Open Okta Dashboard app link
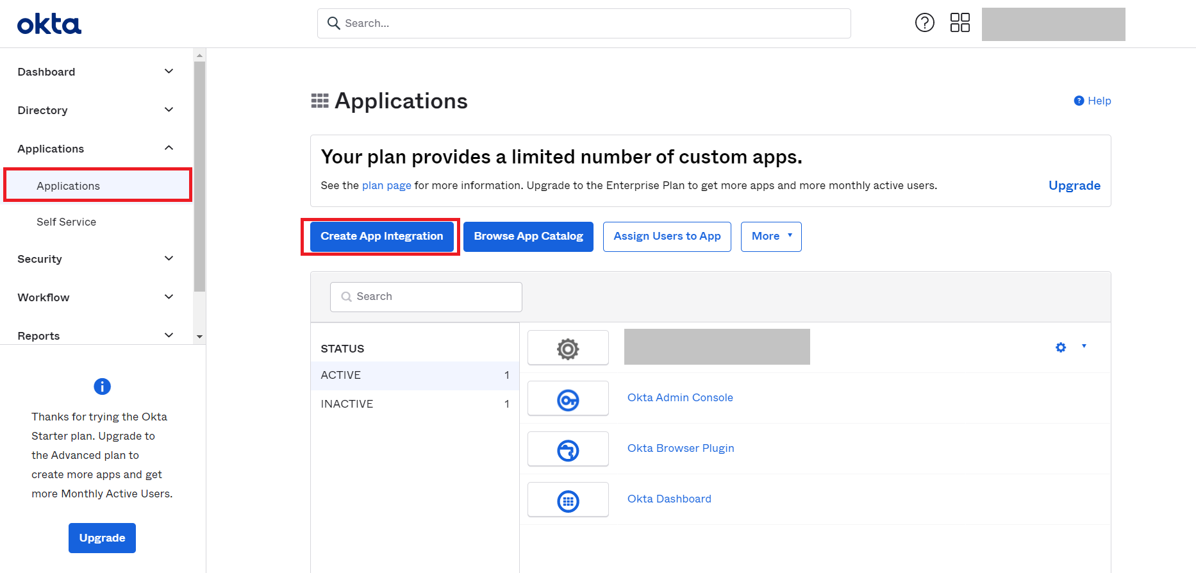 (x=669, y=499)
